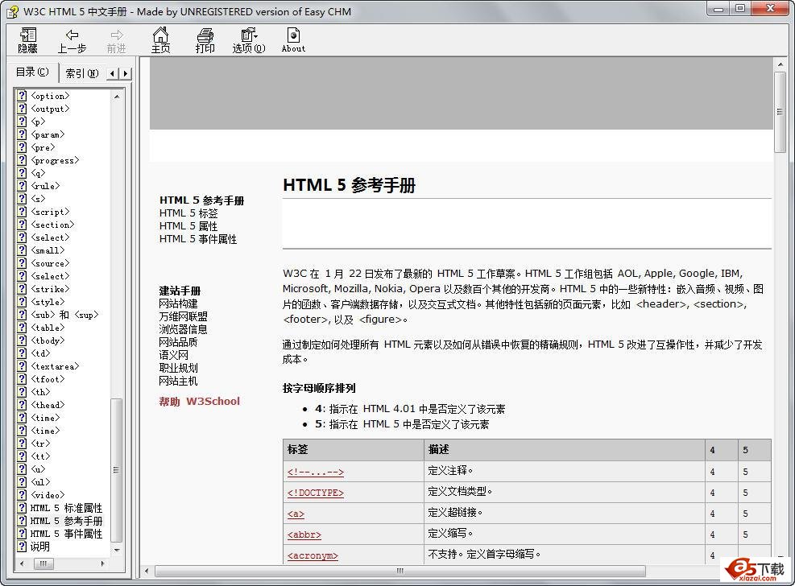Select the <sub> 和 <sup> entry
Screen dimensions: 795x586
point(64,315)
